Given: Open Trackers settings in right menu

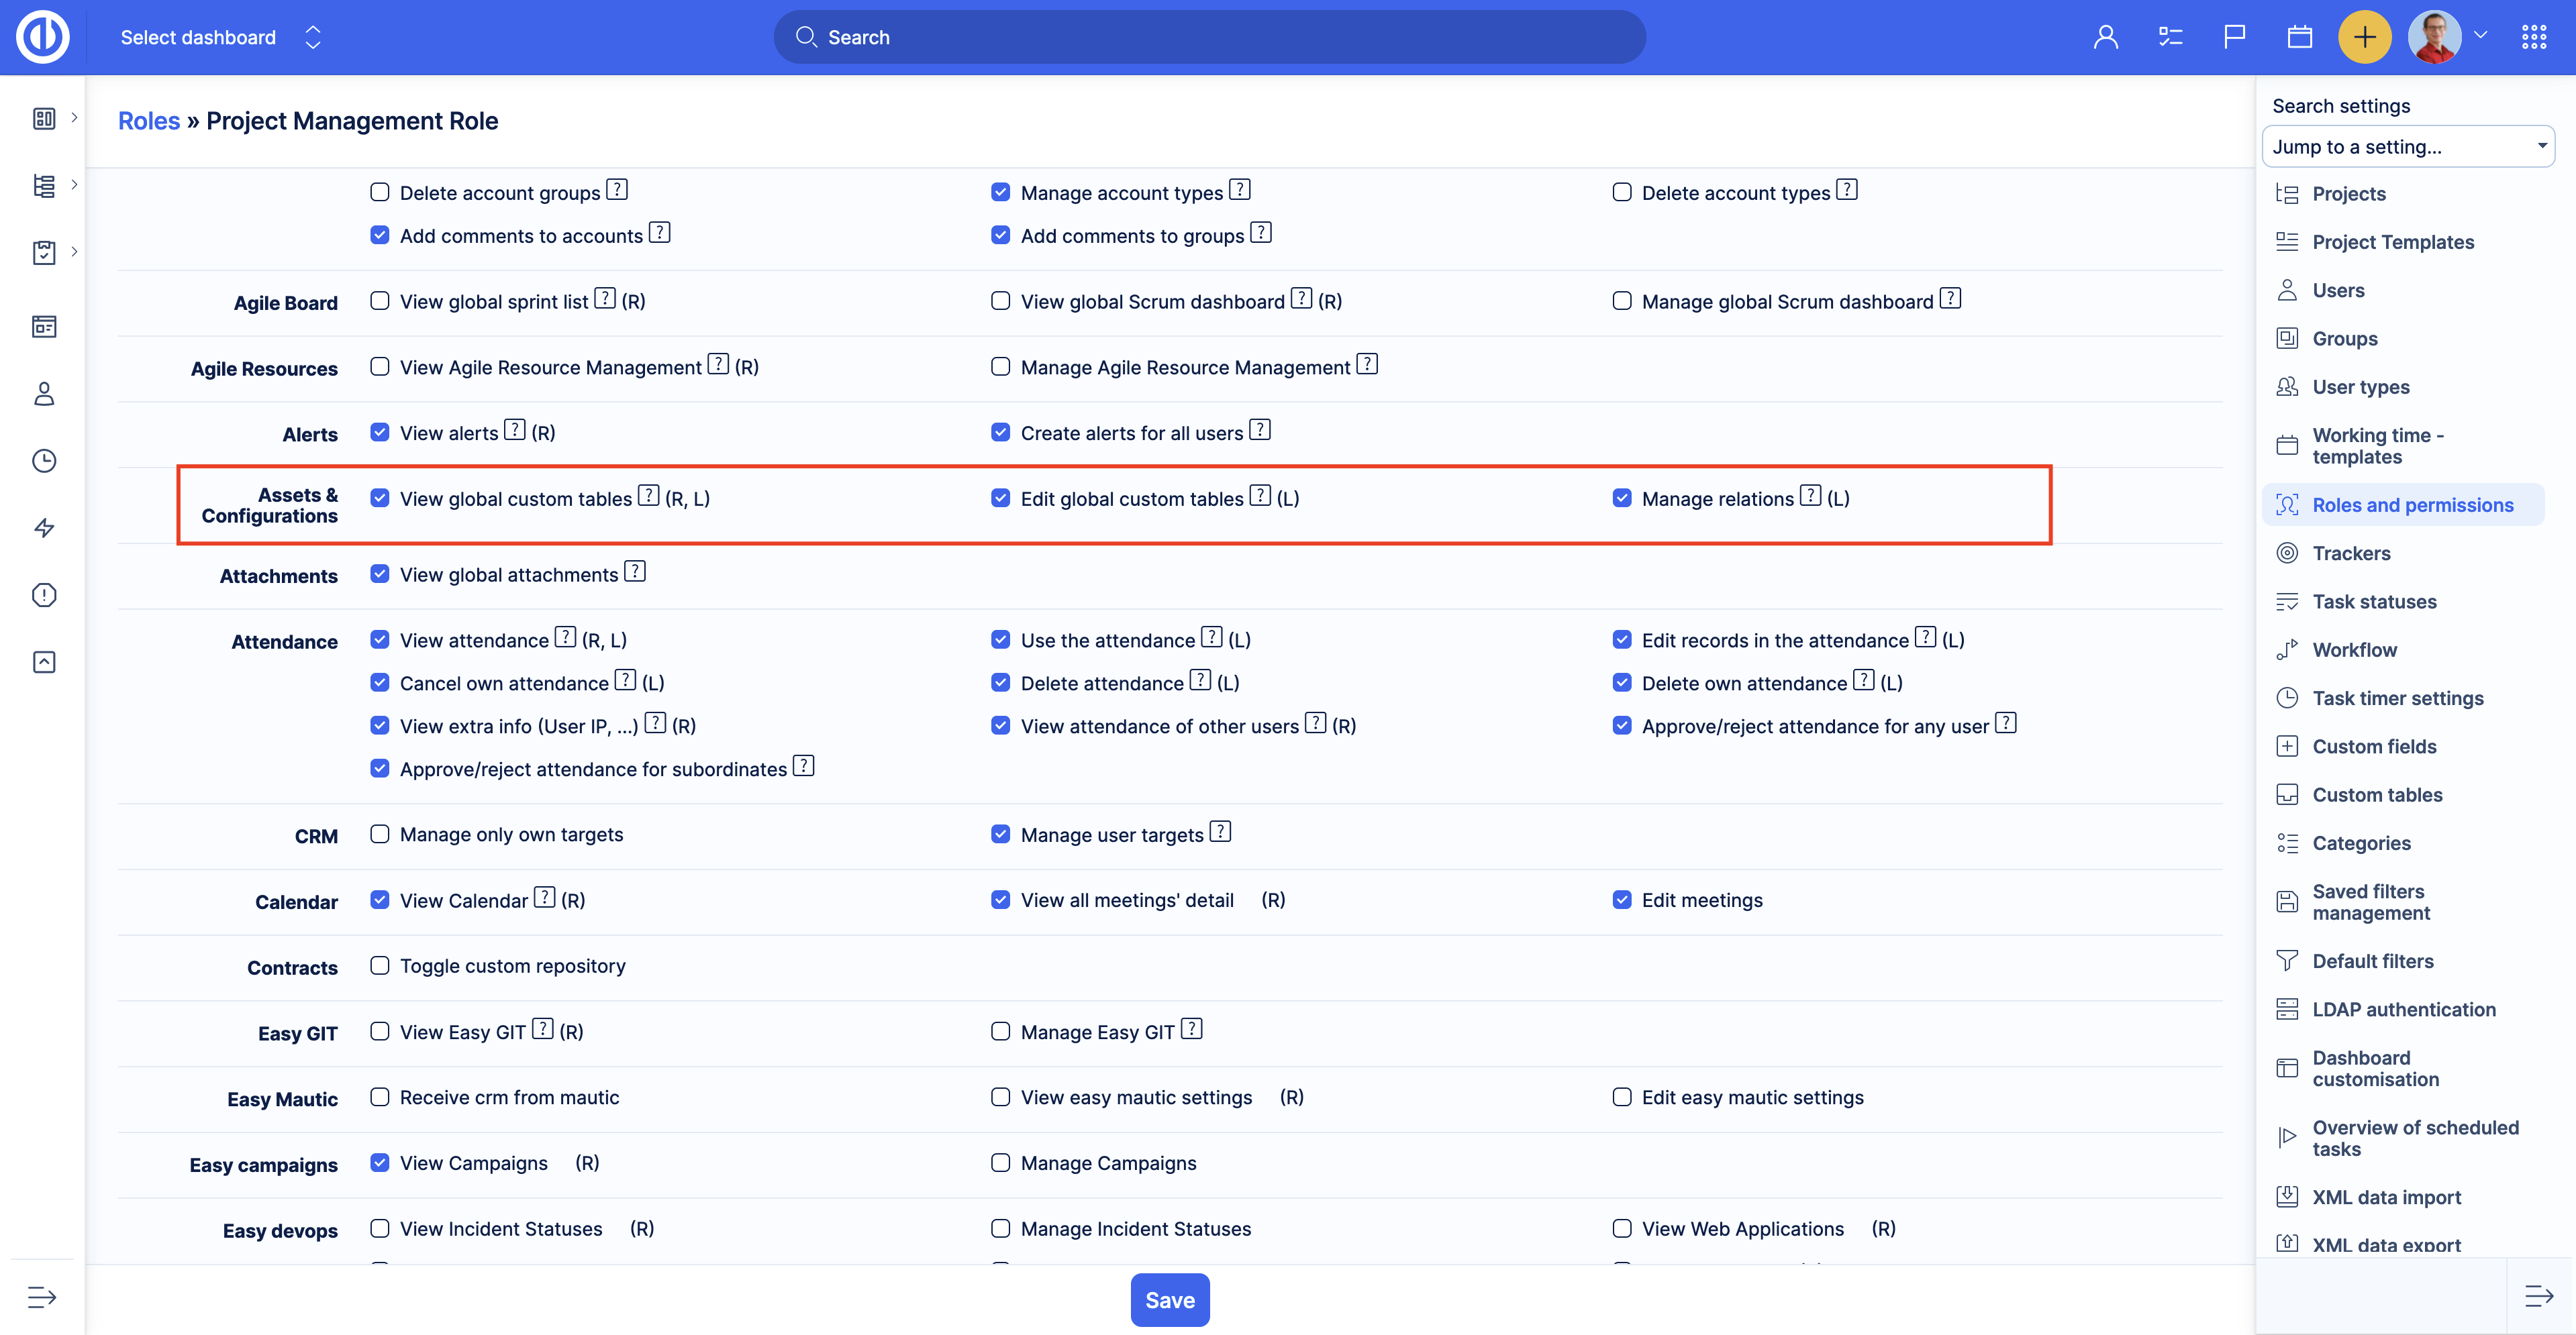Looking at the screenshot, I should tap(2351, 553).
